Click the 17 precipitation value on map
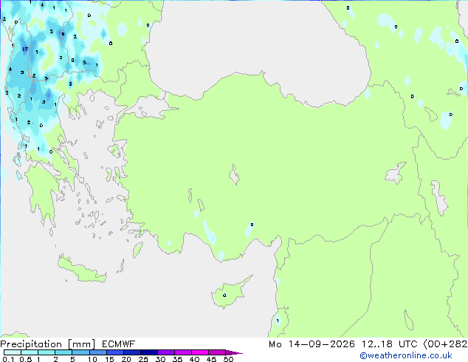Image resolution: width=468 pixels, height=362 pixels. pos(25,49)
